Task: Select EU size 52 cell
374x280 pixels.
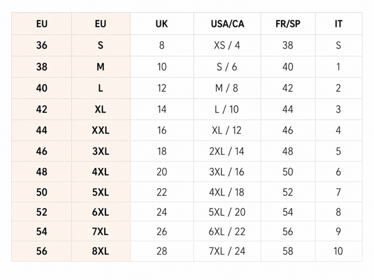Action: [x=42, y=212]
